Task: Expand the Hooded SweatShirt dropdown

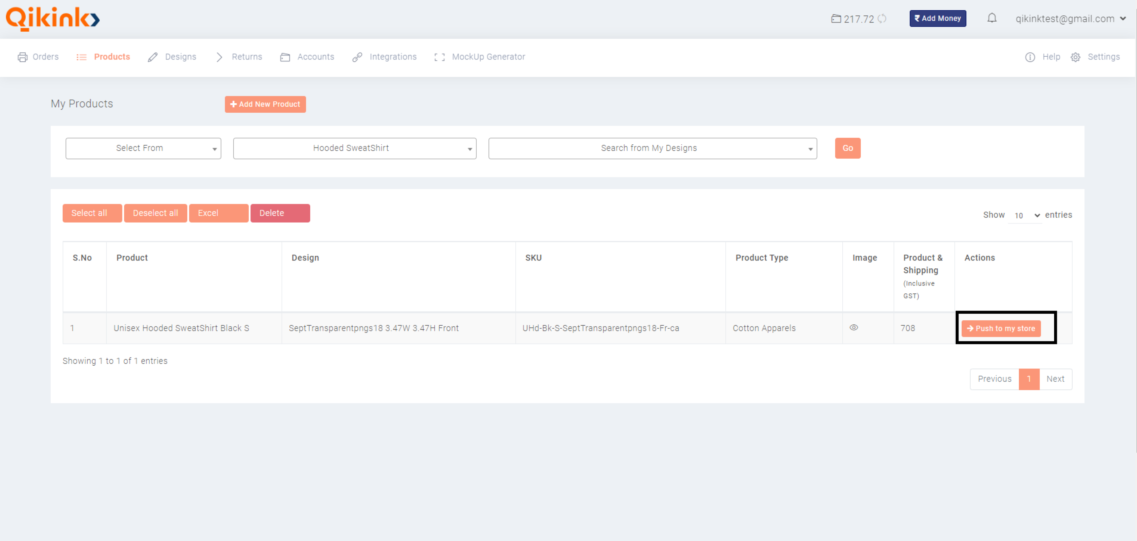Action: (355, 148)
